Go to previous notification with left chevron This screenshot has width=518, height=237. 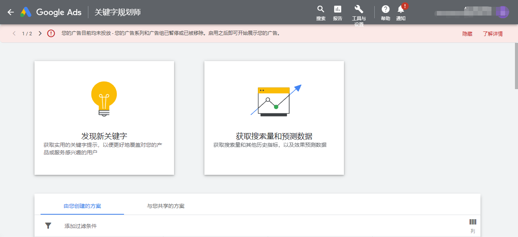14,33
